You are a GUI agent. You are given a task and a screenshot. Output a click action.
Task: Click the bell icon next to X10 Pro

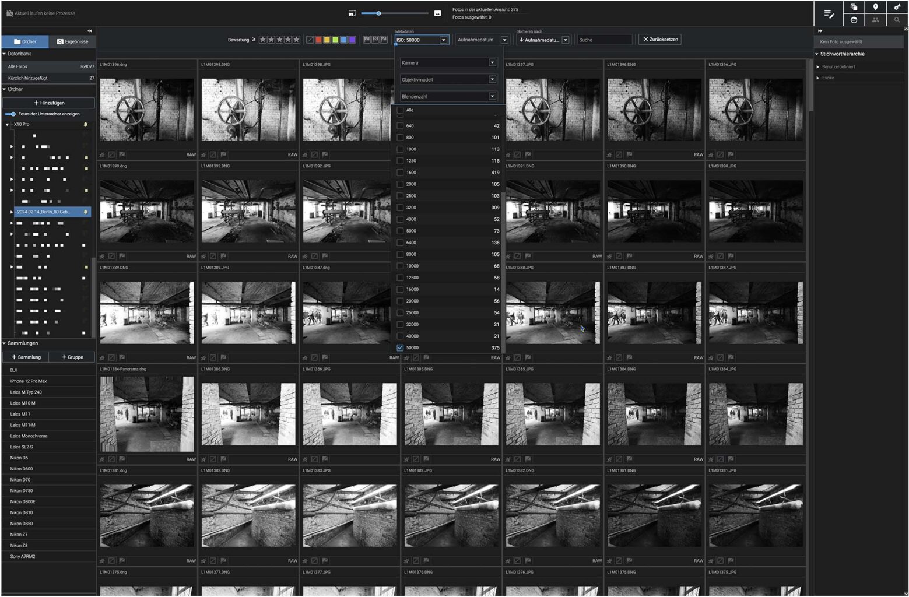pyautogui.click(x=86, y=124)
